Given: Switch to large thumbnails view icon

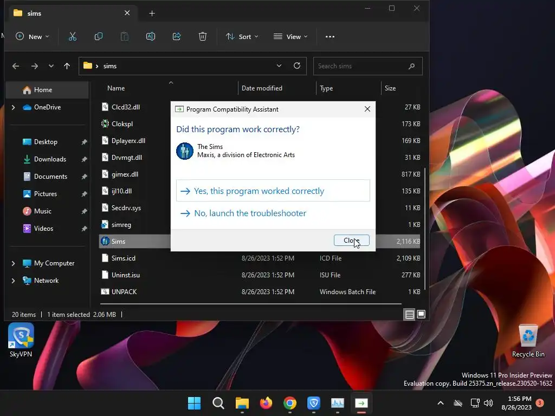Looking at the screenshot, I should (421, 314).
